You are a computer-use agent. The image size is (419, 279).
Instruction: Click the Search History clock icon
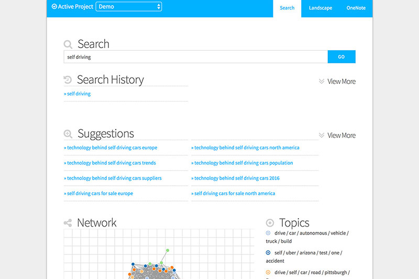pyautogui.click(x=68, y=80)
